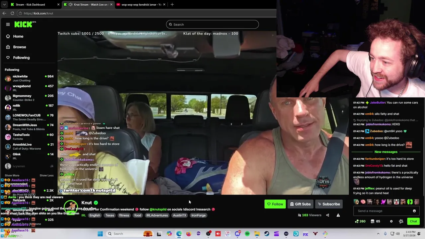425x239 pixels.
Task: Open Glink's IRL stream
Action: coord(29,156)
